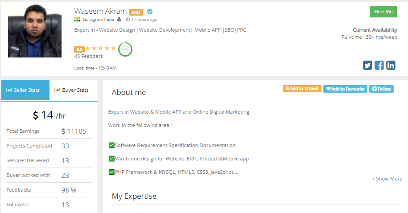
Task: Click Add to TCloud button
Action: 301,89
